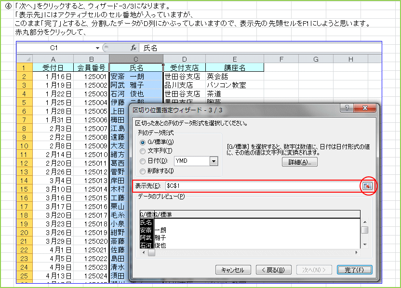The image size is (401, 288).
Task: Click the 受付日 header cell
Action: tap(53, 68)
